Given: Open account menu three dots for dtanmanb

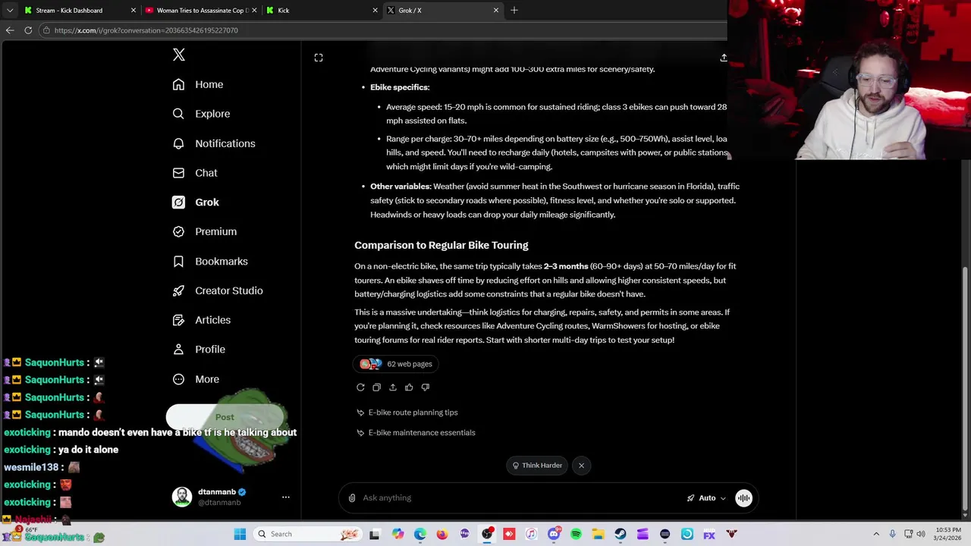Looking at the screenshot, I should [x=286, y=497].
